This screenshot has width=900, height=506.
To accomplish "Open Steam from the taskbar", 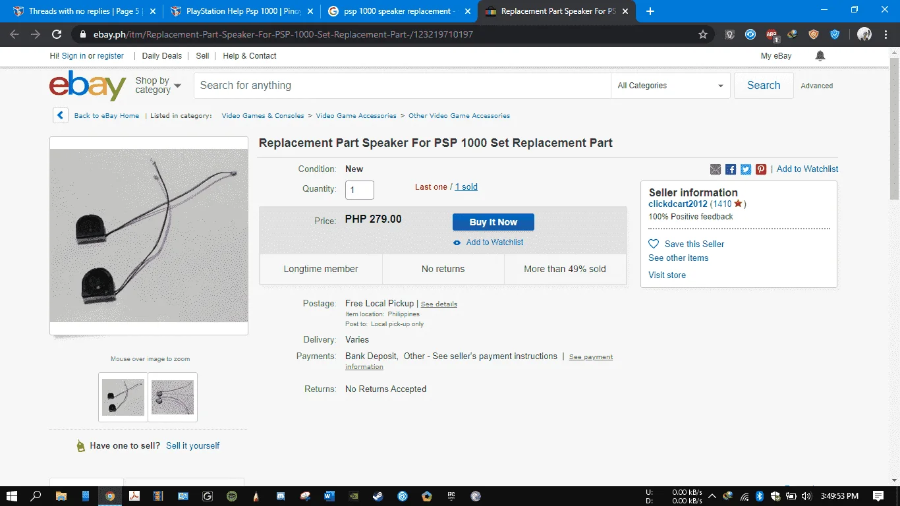I will pos(378,496).
